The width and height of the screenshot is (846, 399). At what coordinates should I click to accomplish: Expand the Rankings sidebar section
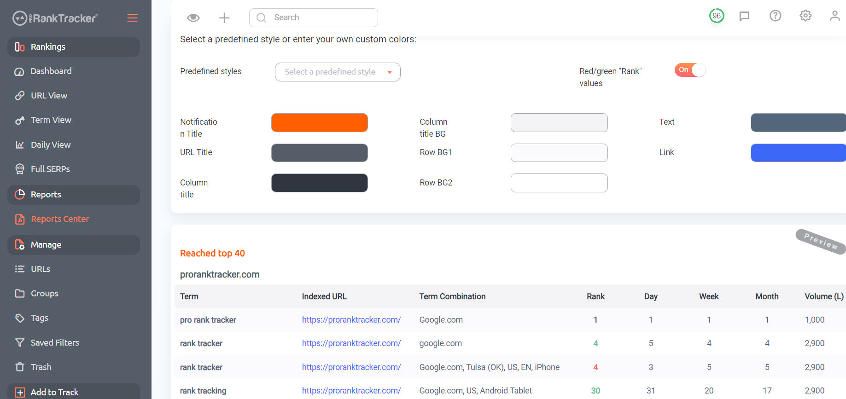pyautogui.click(x=74, y=47)
